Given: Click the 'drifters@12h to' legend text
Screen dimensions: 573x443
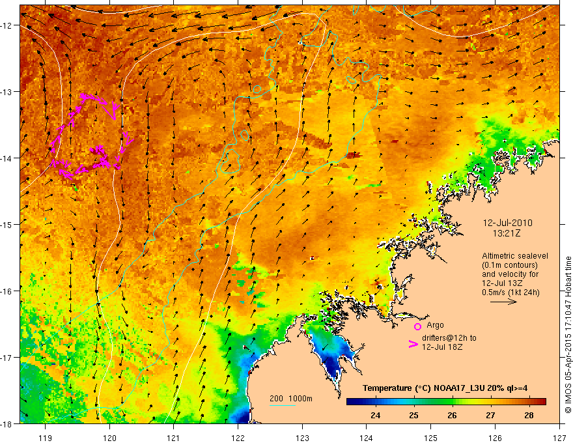Looking at the screenshot, I should tap(449, 338).
